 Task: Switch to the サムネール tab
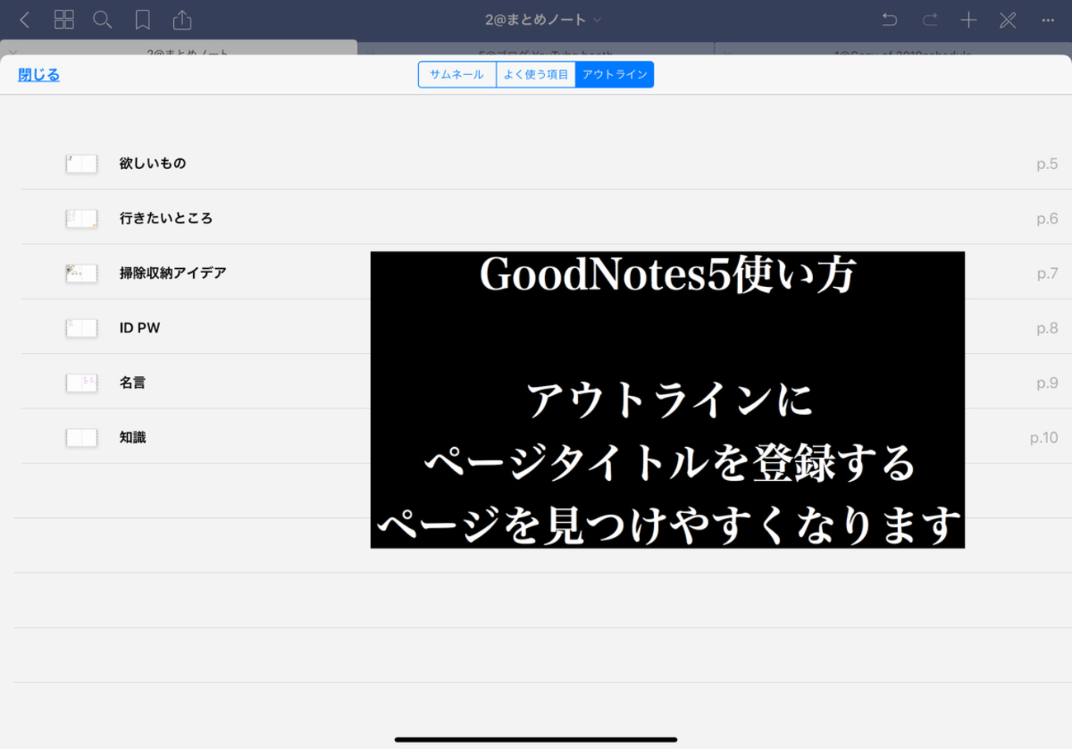click(x=457, y=74)
